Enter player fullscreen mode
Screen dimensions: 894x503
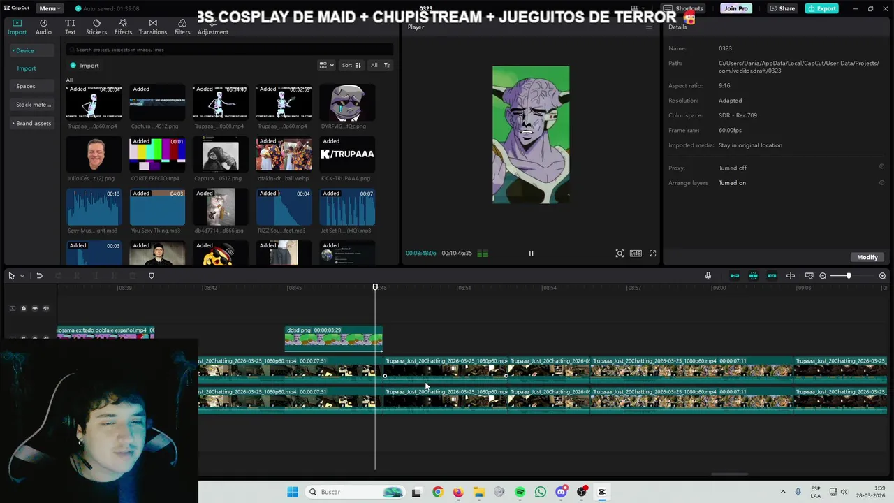[652, 254]
